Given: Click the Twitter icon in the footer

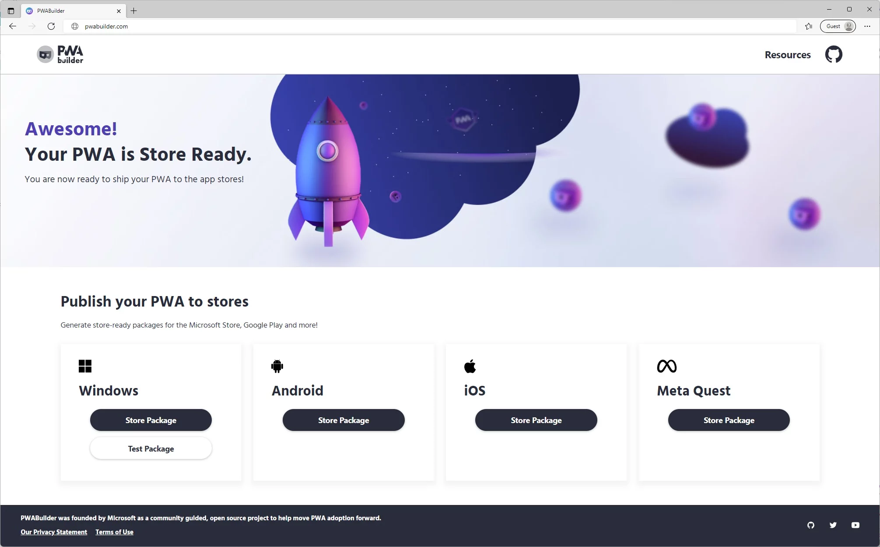Looking at the screenshot, I should (833, 524).
